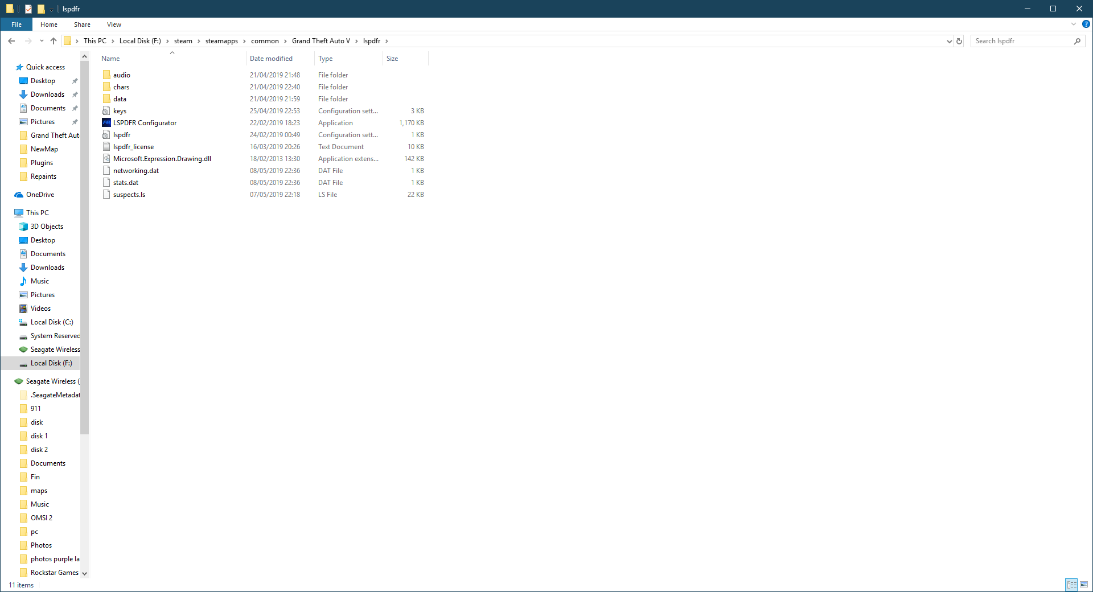The height and width of the screenshot is (592, 1093).
Task: Open Music under This PC
Action: pyautogui.click(x=39, y=281)
